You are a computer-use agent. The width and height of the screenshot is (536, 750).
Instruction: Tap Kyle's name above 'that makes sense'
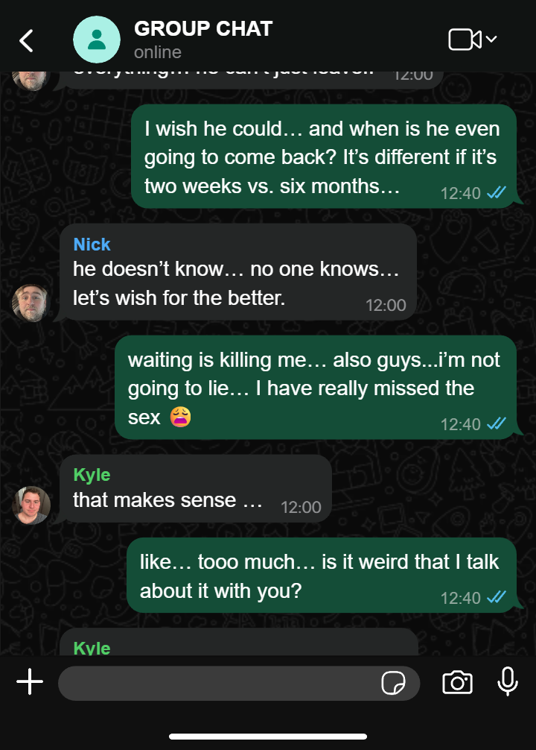pyautogui.click(x=92, y=475)
